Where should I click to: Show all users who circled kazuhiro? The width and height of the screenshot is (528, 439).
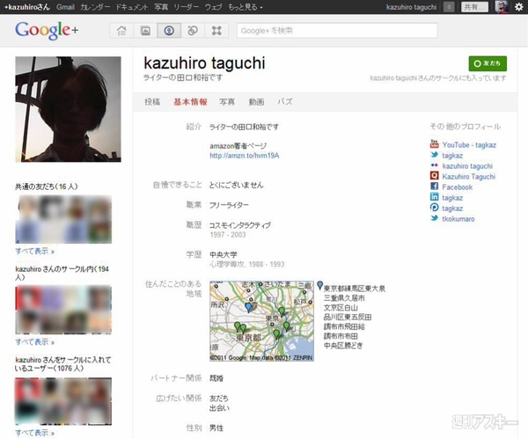(x=34, y=433)
